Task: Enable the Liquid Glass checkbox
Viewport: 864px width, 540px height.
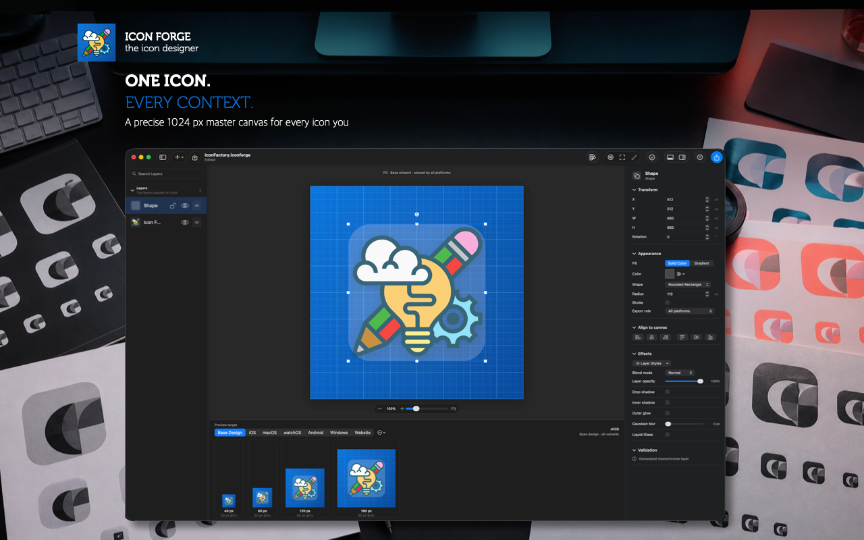Action: [668, 435]
